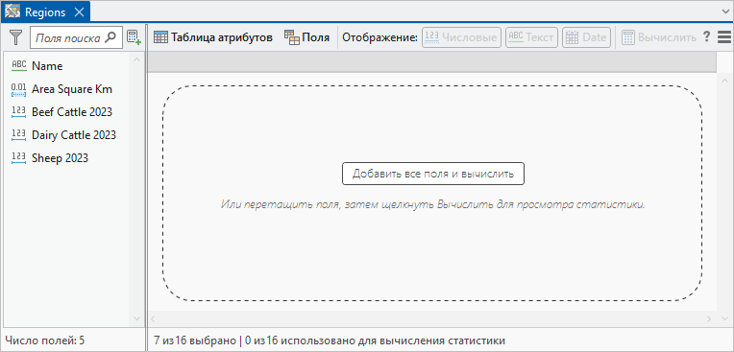Image resolution: width=734 pixels, height=352 pixels.
Task: Click the Area Square Km decimal icon
Action: [18, 89]
